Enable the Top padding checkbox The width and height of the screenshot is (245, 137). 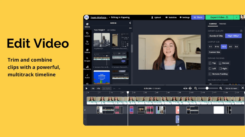tap(210, 63)
